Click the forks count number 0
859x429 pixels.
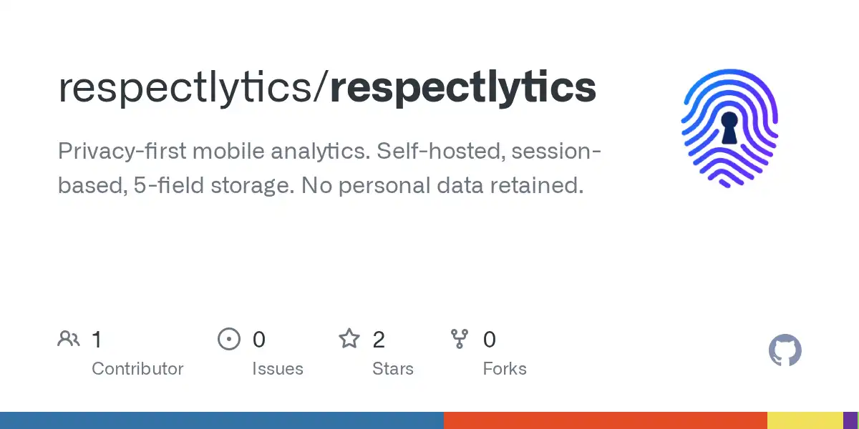tap(490, 340)
